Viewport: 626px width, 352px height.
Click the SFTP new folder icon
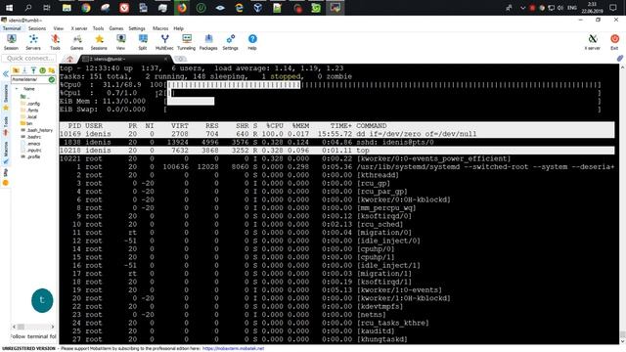tap(52, 70)
